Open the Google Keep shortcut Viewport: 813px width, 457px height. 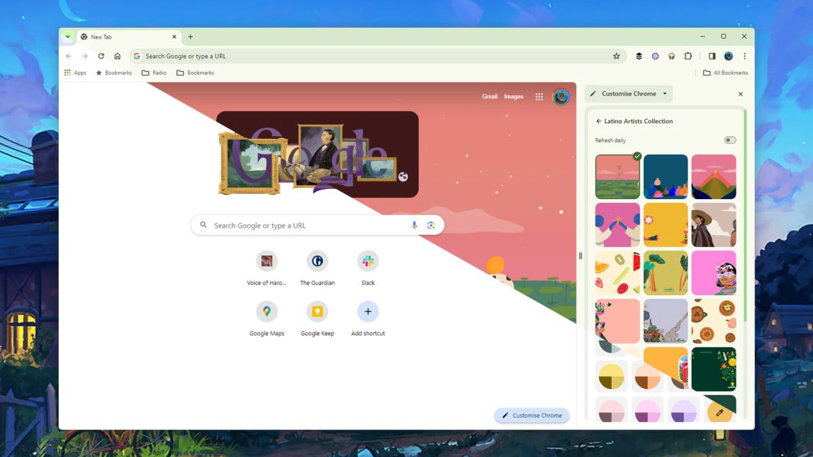tap(317, 319)
